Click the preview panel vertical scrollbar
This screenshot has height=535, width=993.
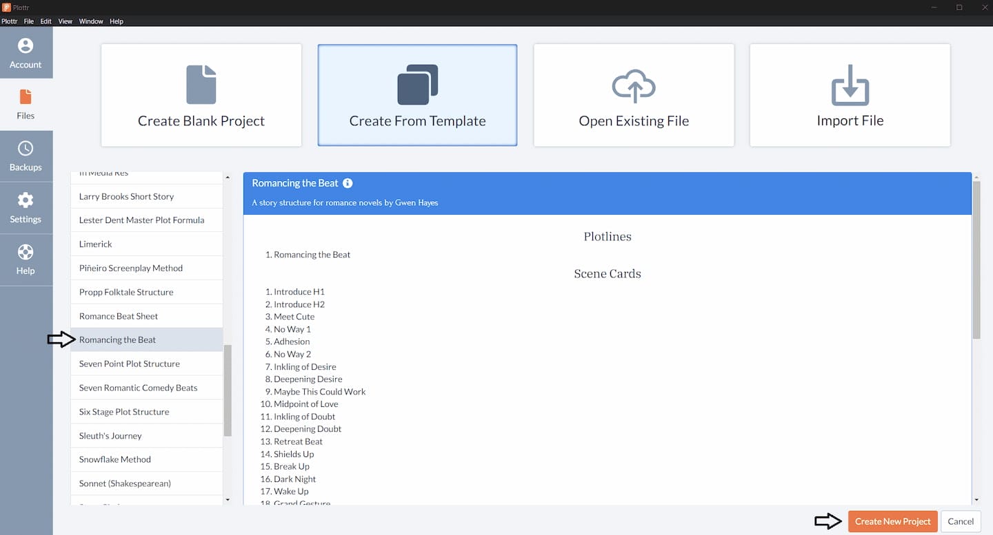976,262
